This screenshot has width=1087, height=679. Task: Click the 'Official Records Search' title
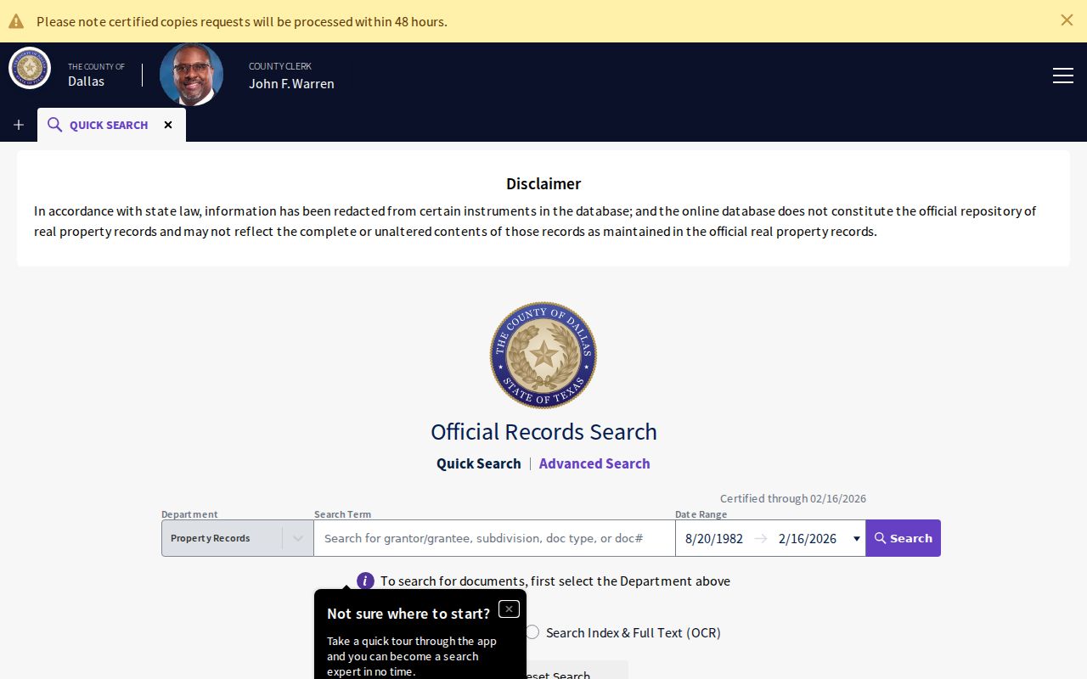(543, 431)
